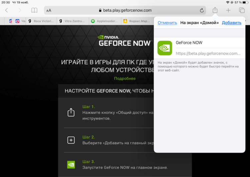Tap the green GeForce NOW app icon
Screen dimensions: 250x177
[x=165, y=48]
